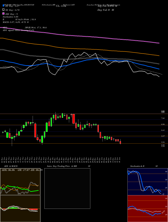The width and height of the screenshot is (168, 222).
Task: Click the ADX indicator chart panel
Action: click(20, 182)
